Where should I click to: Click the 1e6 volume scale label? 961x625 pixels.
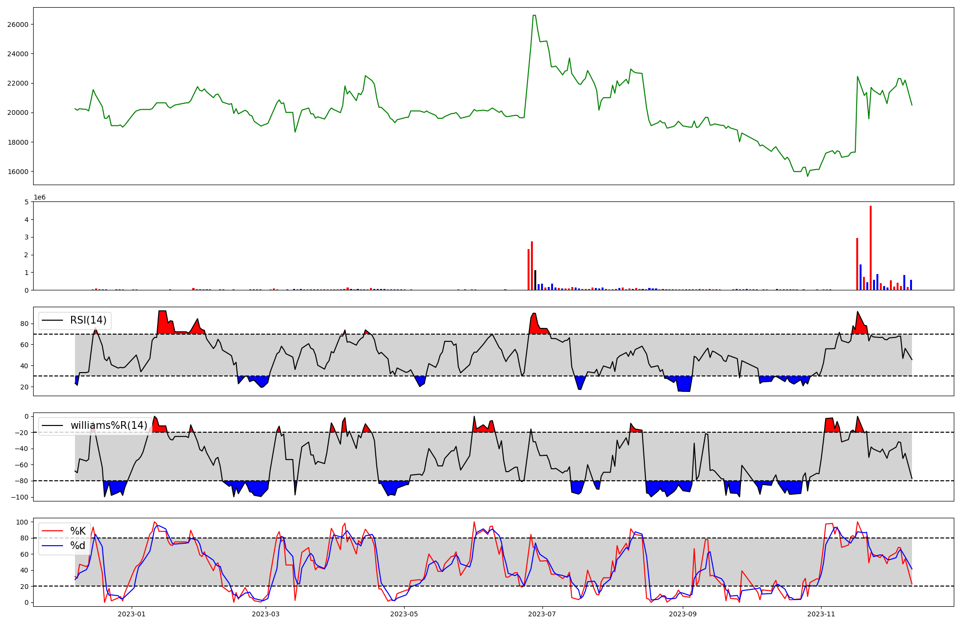coord(39,198)
